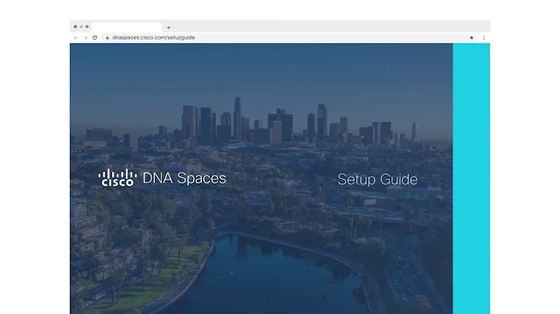Viewport: 560px width, 314px height.
Task: Click the browser window maximize dot
Action: (87, 26)
